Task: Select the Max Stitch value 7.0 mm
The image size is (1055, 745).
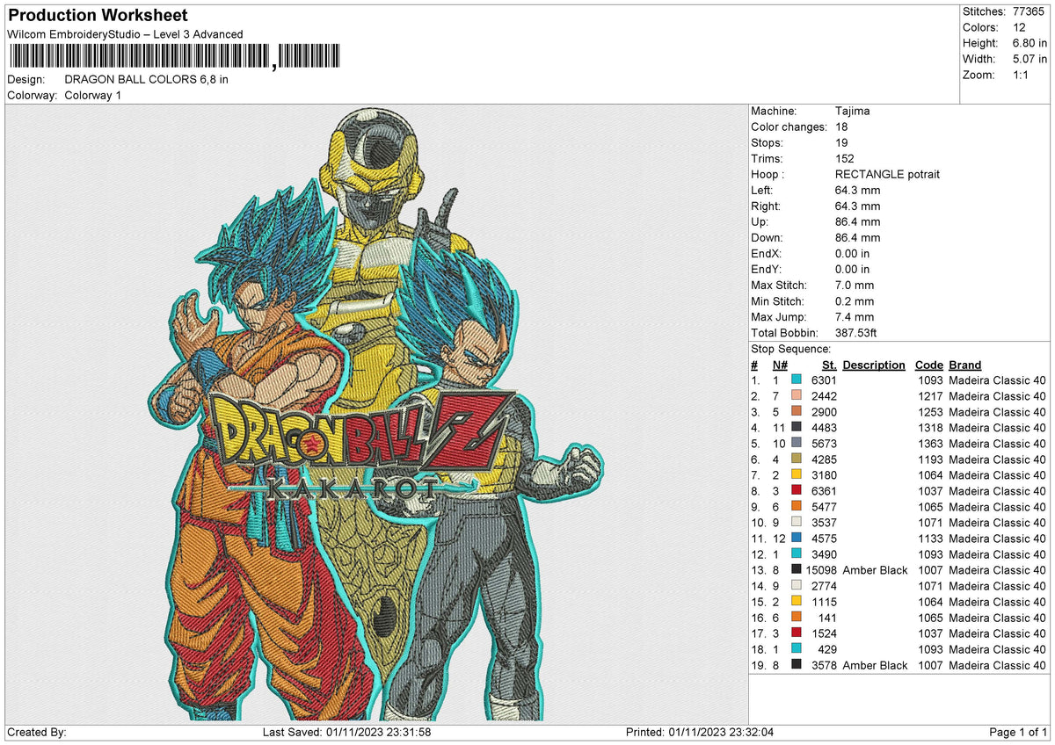Action: coord(855,285)
